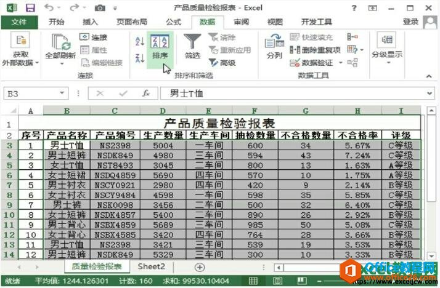Click the Name Box showing B3
The height and width of the screenshot is (288, 440).
click(x=31, y=94)
